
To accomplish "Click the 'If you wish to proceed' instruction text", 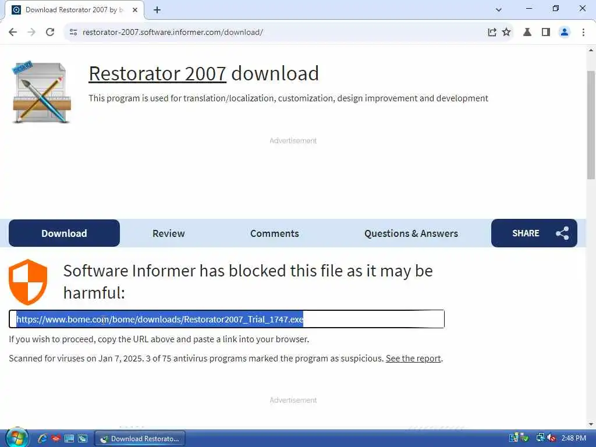I will tap(159, 339).
